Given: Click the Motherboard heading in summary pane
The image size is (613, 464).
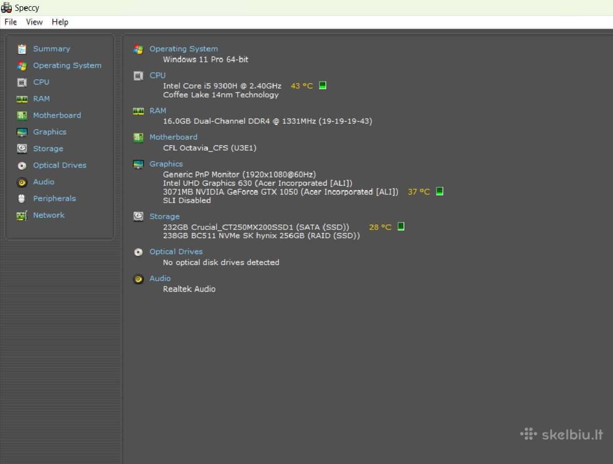Looking at the screenshot, I should click(174, 137).
